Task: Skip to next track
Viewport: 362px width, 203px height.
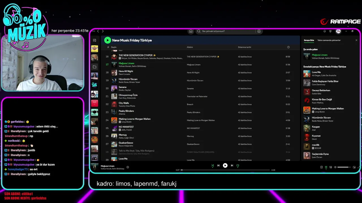Action: click(232, 166)
